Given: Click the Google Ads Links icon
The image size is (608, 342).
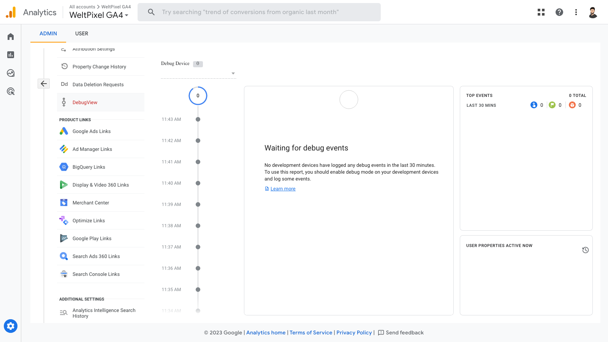Looking at the screenshot, I should (x=64, y=131).
